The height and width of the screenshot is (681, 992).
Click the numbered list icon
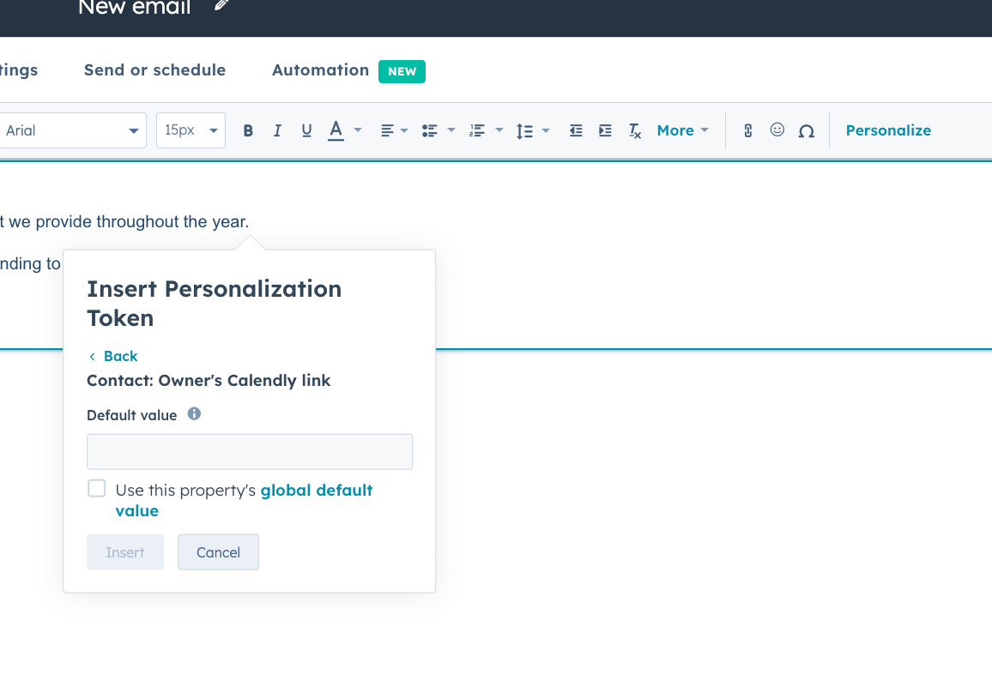(x=477, y=131)
